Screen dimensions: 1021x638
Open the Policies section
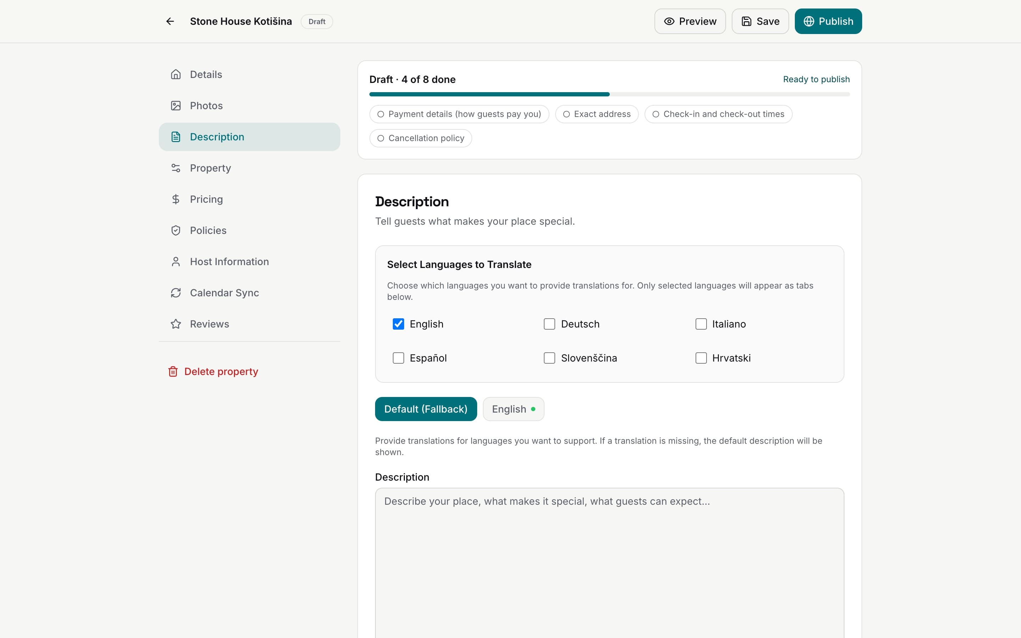click(x=249, y=230)
